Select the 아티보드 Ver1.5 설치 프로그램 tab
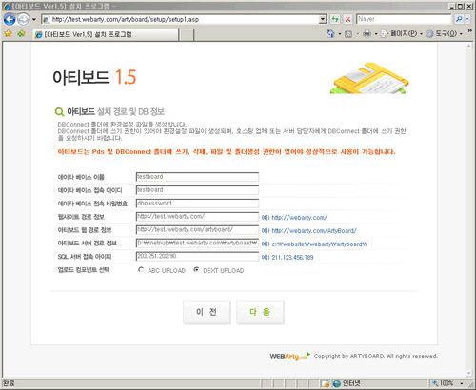This screenshot has height=390, width=476. pyautogui.click(x=106, y=34)
